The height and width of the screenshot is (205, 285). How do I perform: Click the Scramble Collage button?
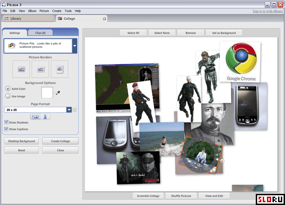(148, 196)
